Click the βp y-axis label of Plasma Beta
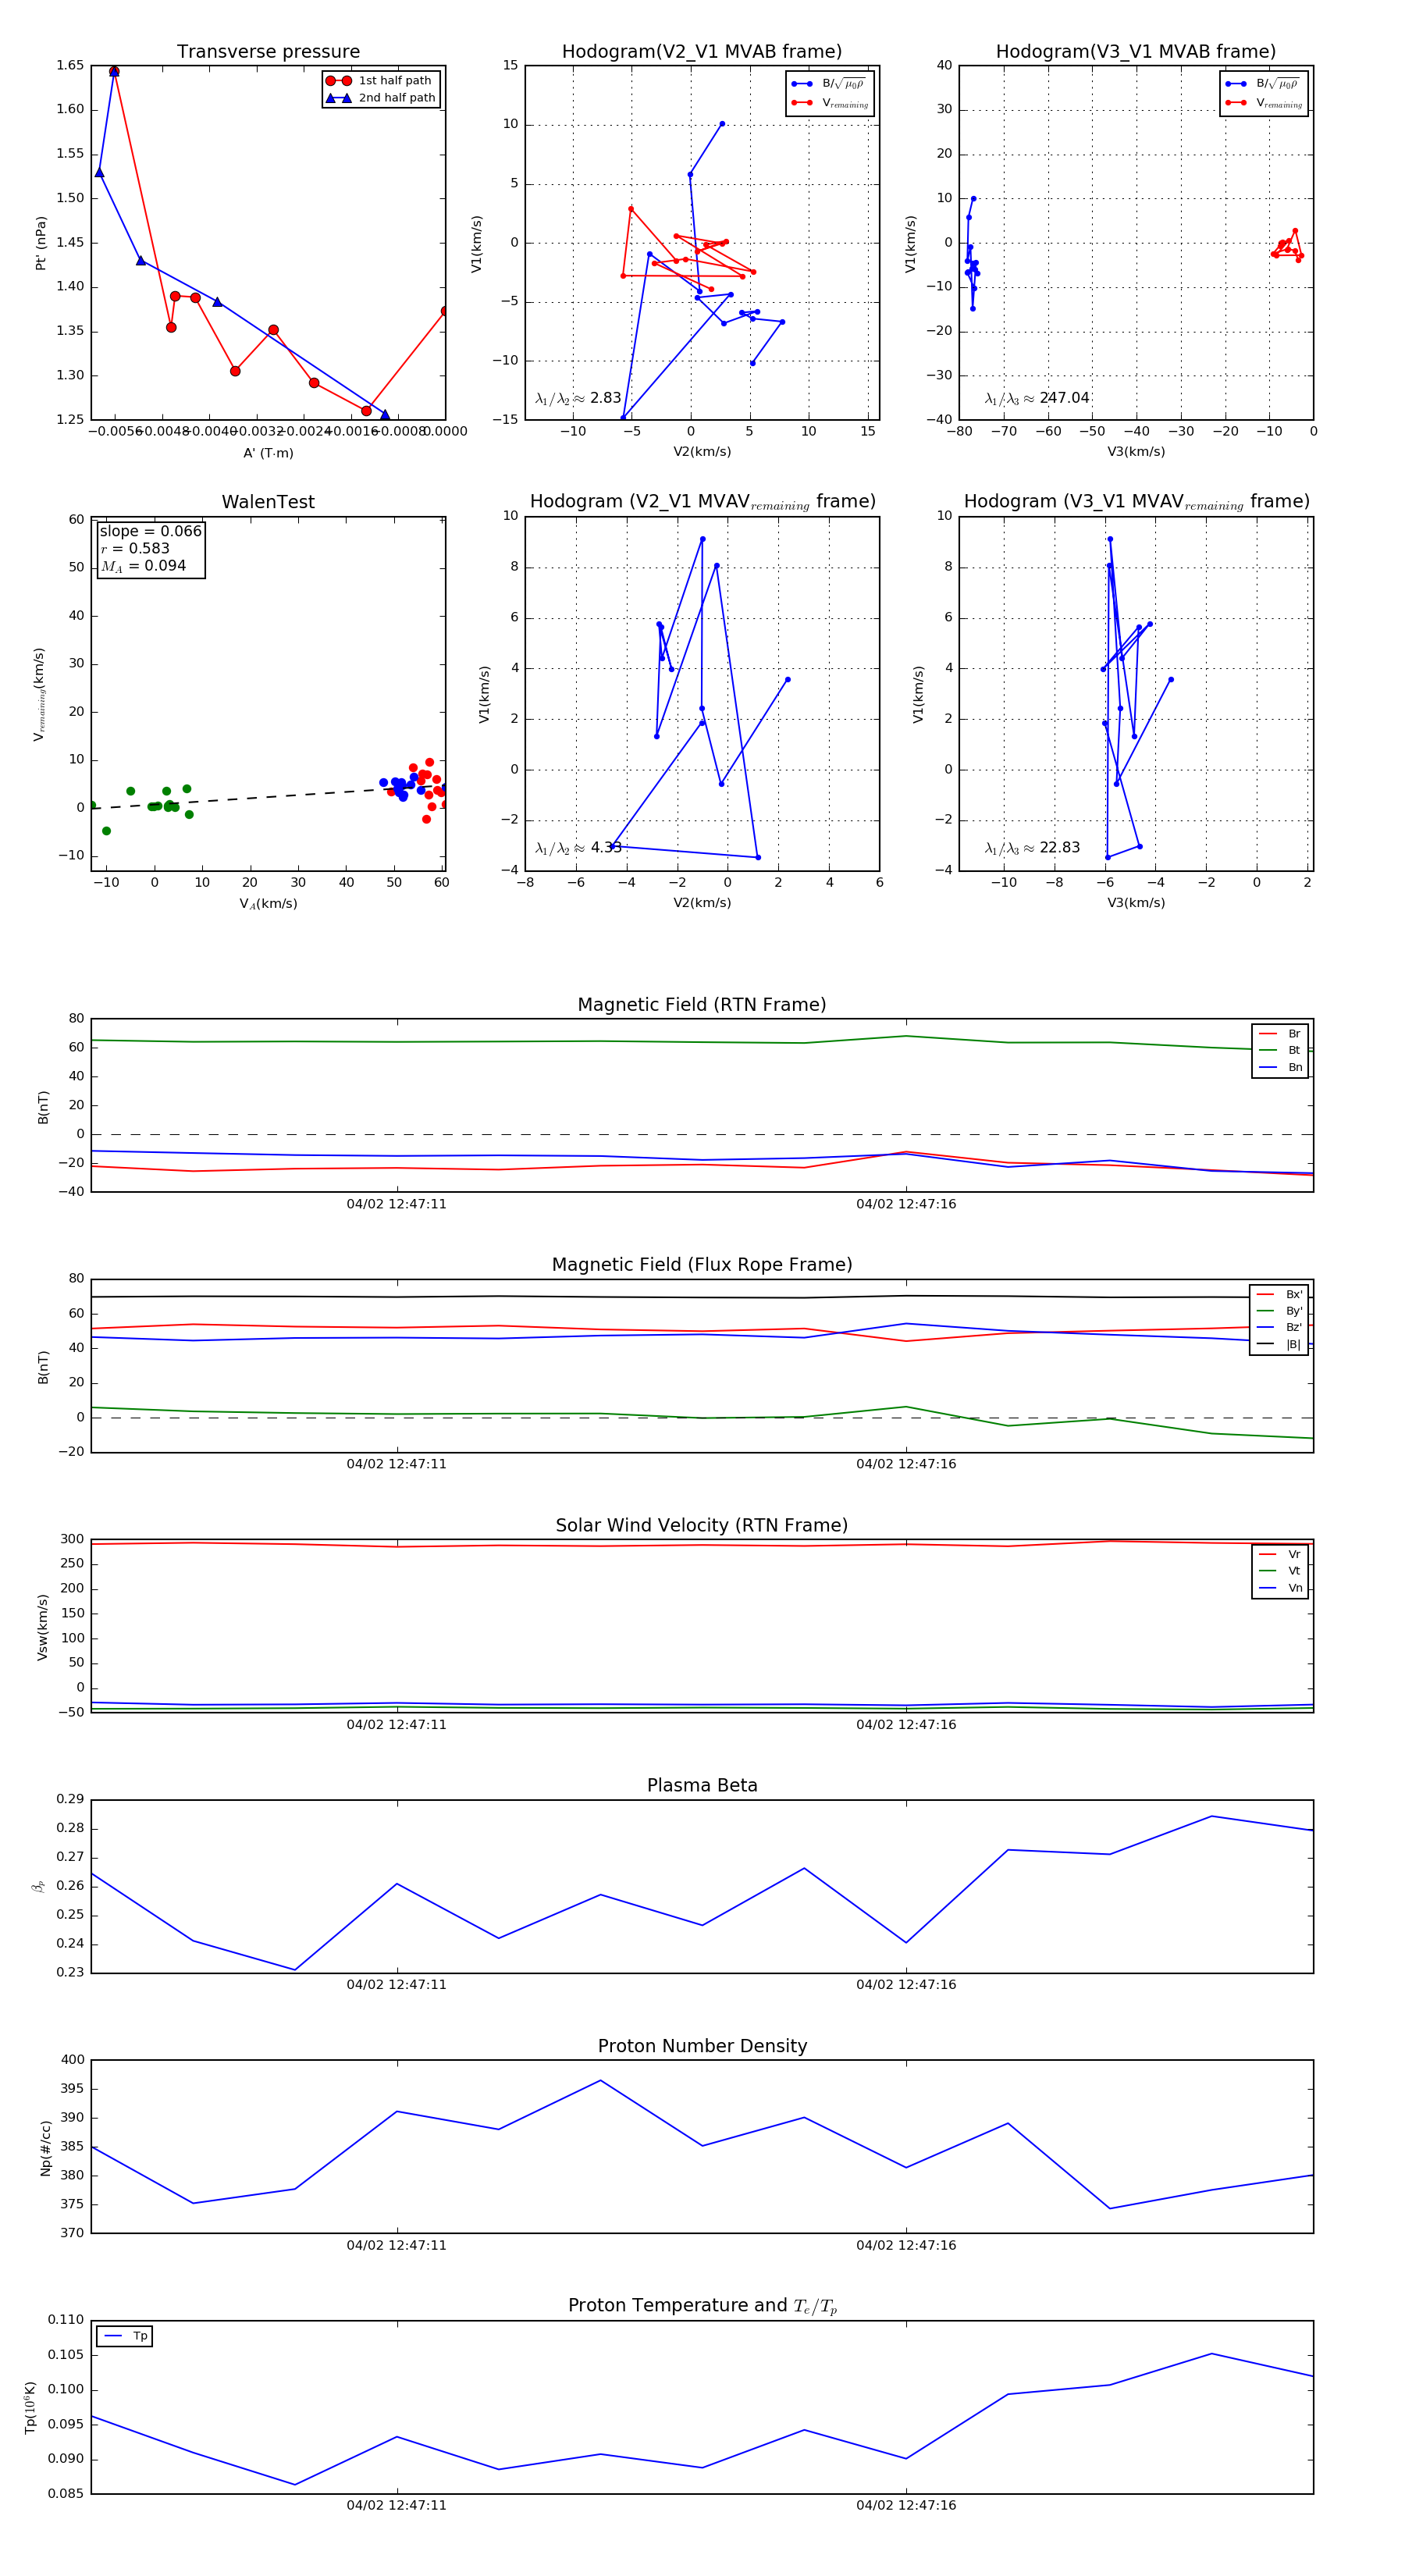Viewport: 1405px width, 2576px height. coord(38,1886)
